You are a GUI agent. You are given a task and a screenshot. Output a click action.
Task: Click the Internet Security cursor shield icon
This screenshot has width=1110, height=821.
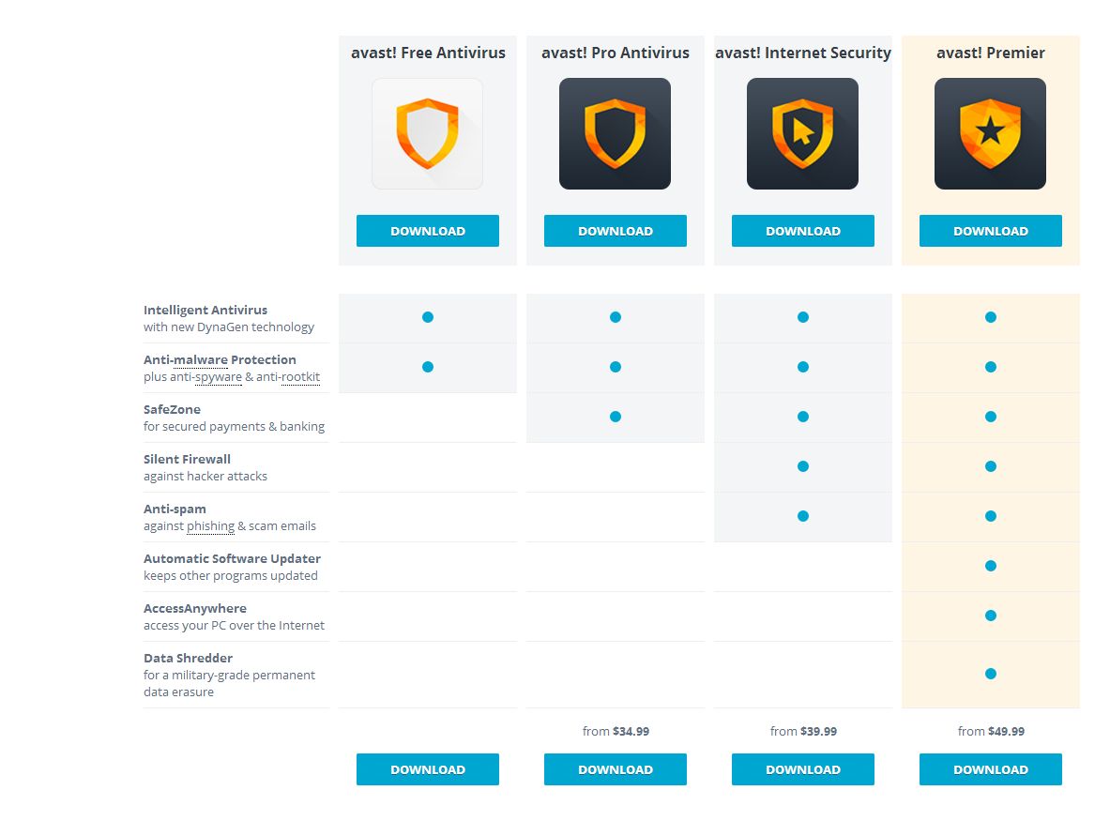(802, 133)
